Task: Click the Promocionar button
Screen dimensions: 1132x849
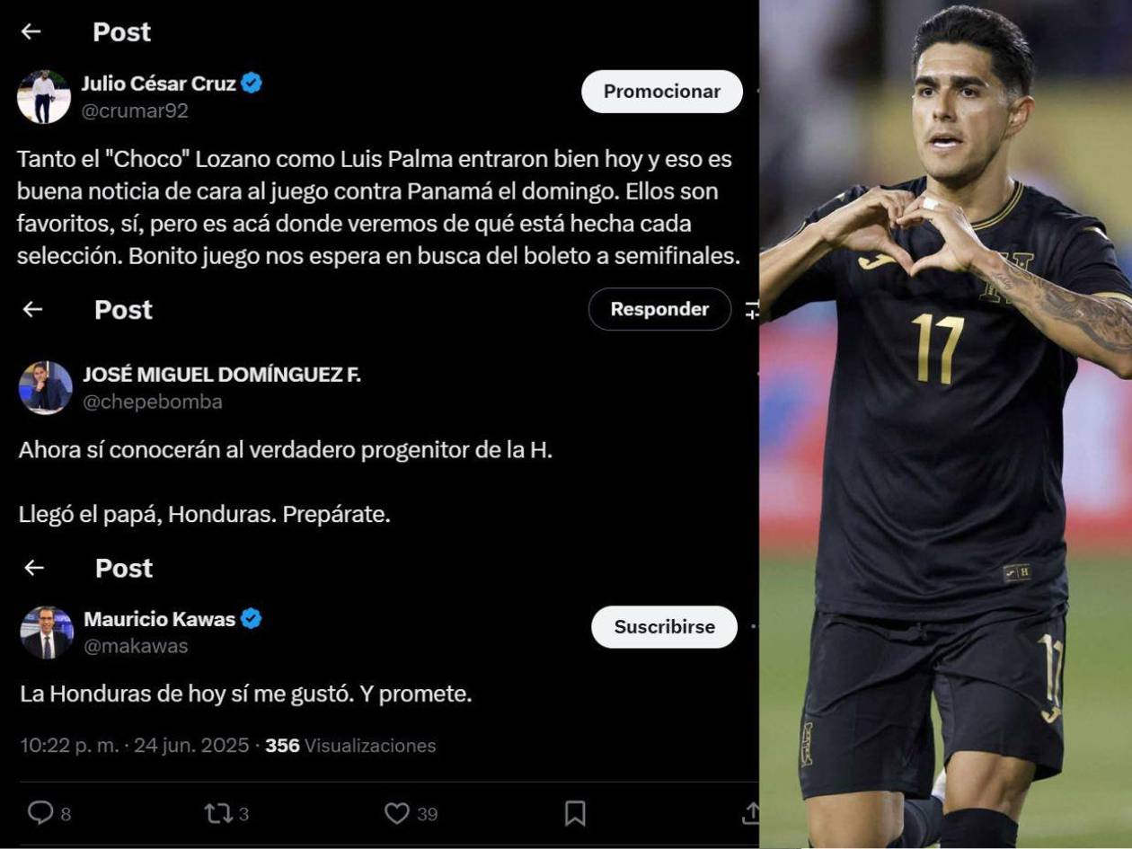Action: [662, 92]
